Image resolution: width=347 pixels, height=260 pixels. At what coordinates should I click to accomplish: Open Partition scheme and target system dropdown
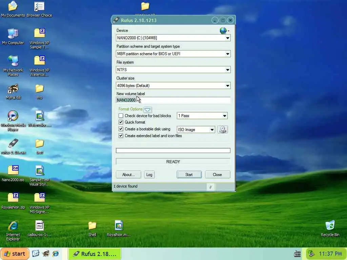[173, 54]
